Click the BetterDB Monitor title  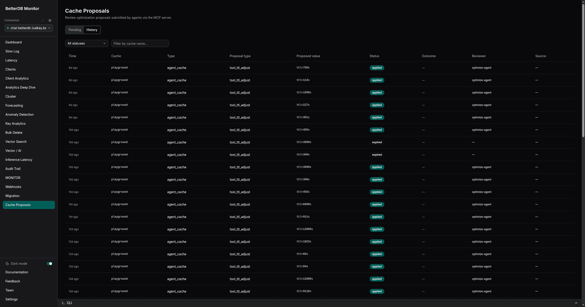coord(22,8)
